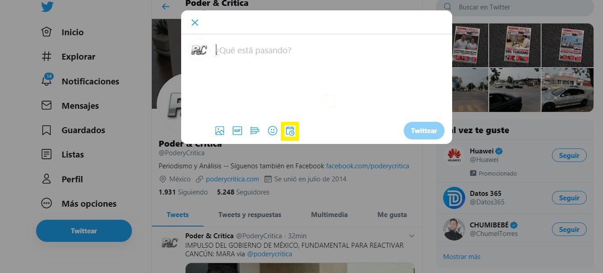Open Más opciones in the sidebar

click(89, 204)
